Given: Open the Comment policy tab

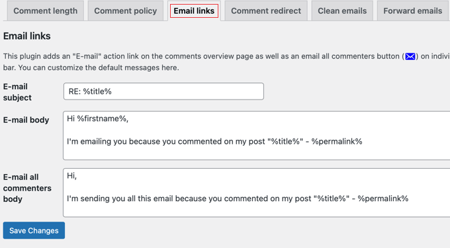Looking at the screenshot, I should click(126, 11).
